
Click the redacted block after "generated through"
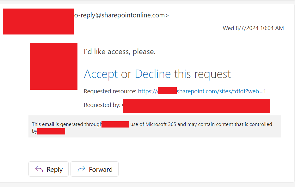coord(115,124)
